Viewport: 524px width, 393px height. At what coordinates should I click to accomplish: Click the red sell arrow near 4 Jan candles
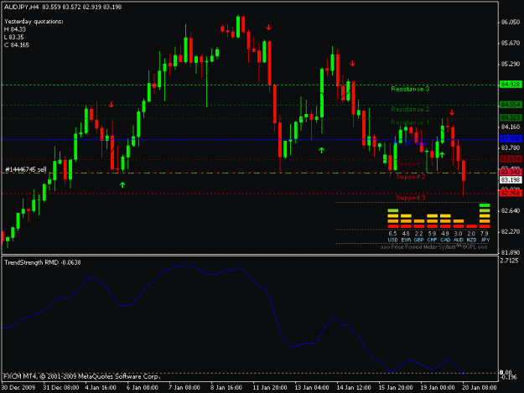[x=111, y=105]
